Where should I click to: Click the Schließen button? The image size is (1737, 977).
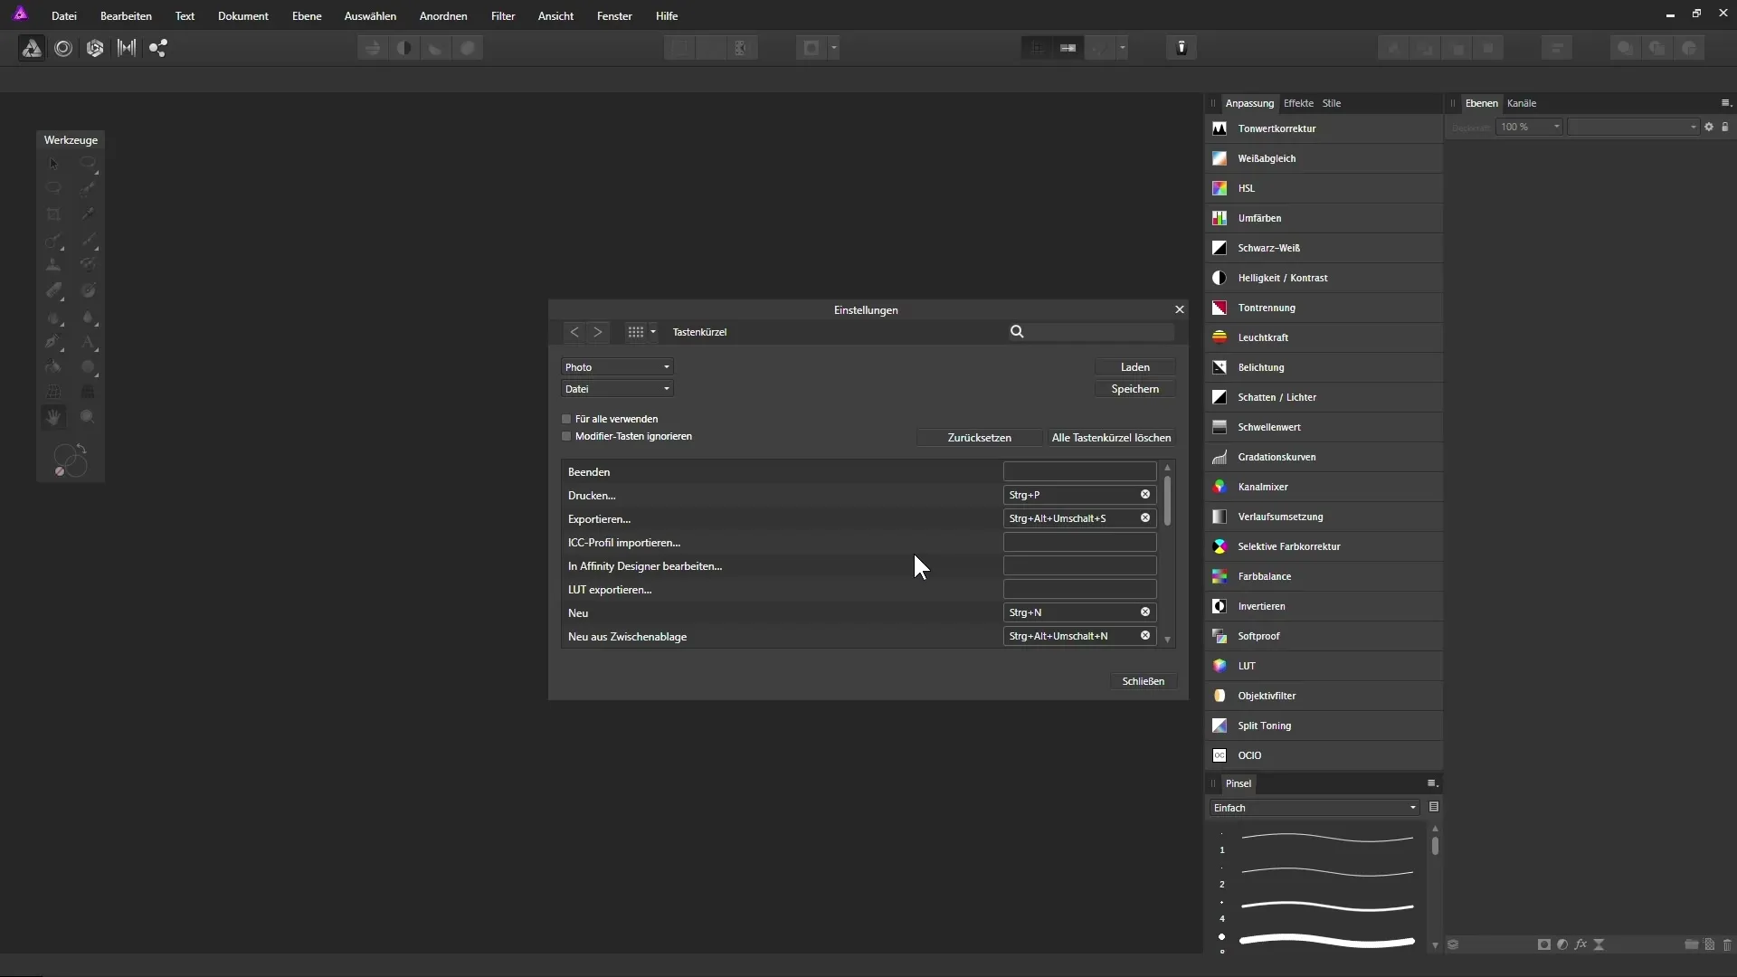pyautogui.click(x=1144, y=681)
